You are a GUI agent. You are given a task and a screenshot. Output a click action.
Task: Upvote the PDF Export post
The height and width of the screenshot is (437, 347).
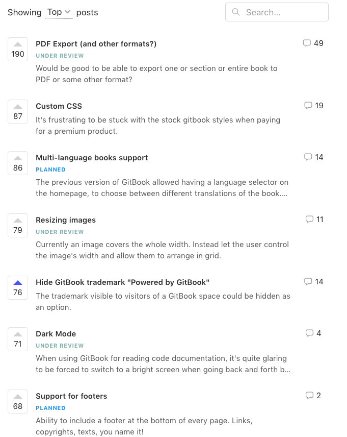pos(18,50)
